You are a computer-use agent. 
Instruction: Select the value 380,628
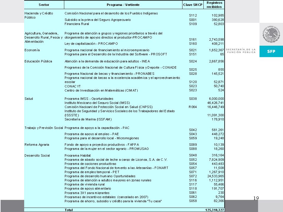pos(218,20)
